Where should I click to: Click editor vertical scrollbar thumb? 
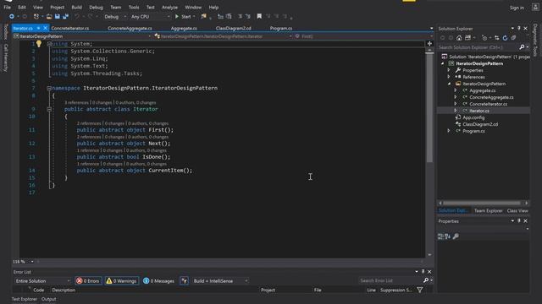point(429,107)
